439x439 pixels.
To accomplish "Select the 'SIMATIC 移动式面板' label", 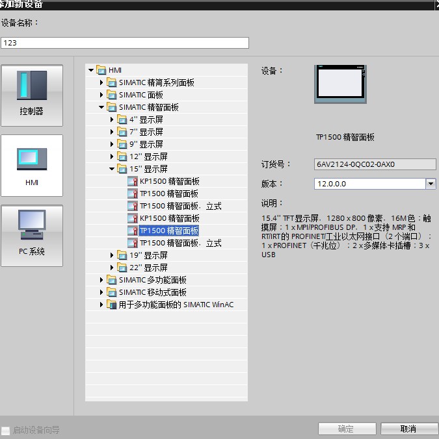I will point(152,292).
